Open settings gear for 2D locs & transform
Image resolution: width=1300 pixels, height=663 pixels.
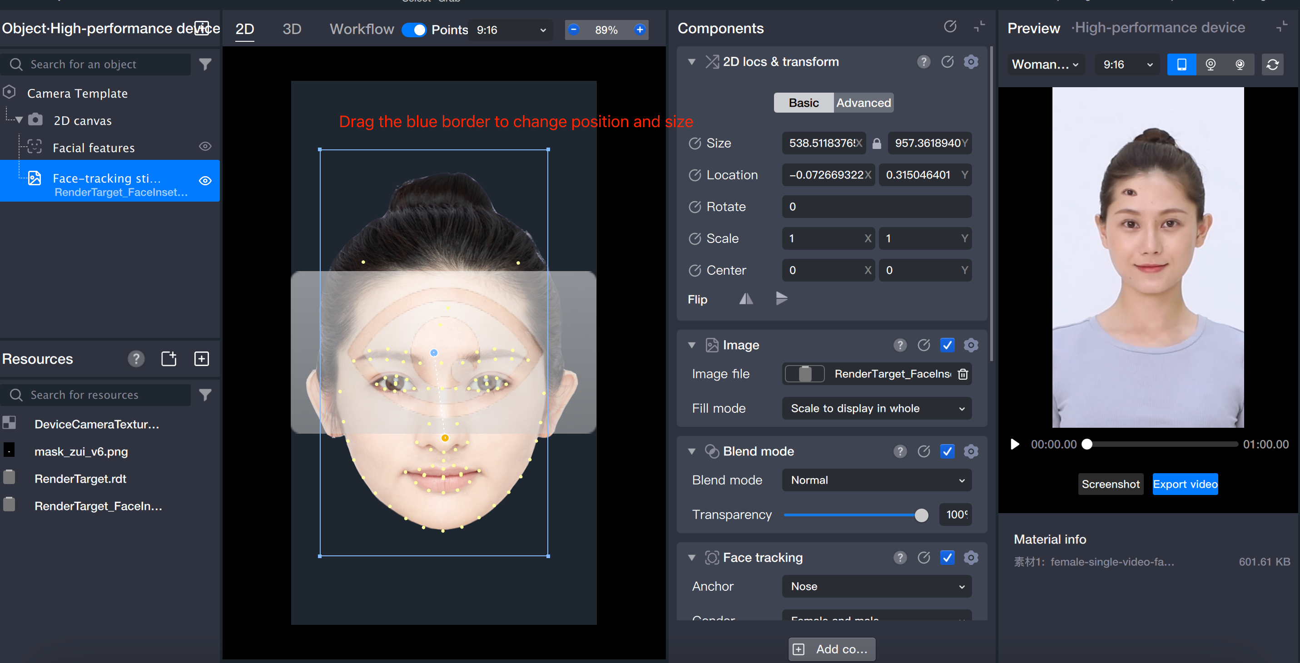click(x=971, y=62)
